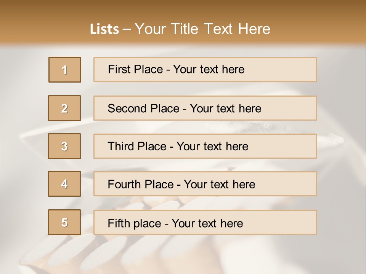Select the number 5 box
The image size is (366, 274).
(x=64, y=222)
